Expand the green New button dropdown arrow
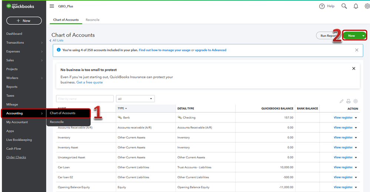The height and width of the screenshot is (192, 370). 364,36
